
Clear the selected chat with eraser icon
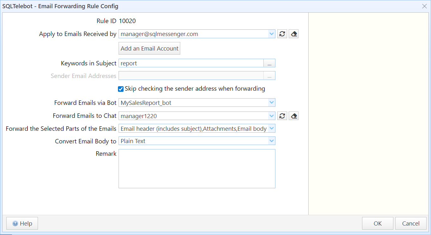293,116
